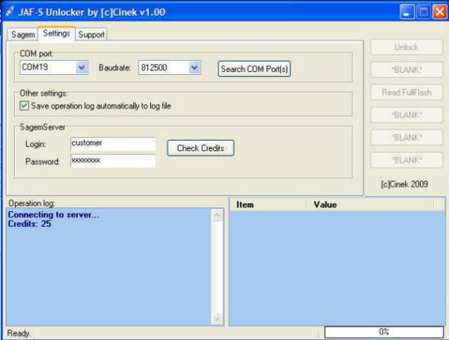The width and height of the screenshot is (449, 340).
Task: Open the Support tab
Action: click(x=91, y=34)
